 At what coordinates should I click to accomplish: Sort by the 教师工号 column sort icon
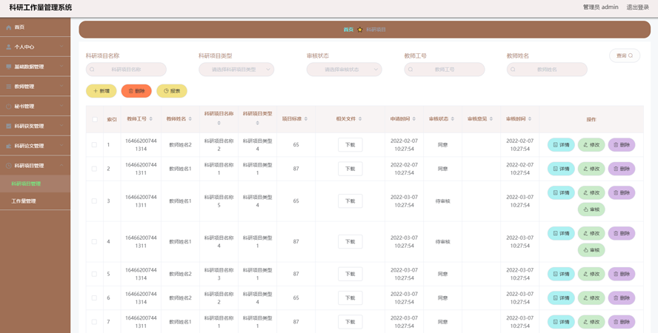(151, 119)
